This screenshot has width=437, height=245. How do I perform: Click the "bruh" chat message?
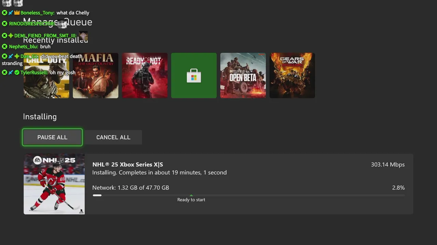coord(45,47)
